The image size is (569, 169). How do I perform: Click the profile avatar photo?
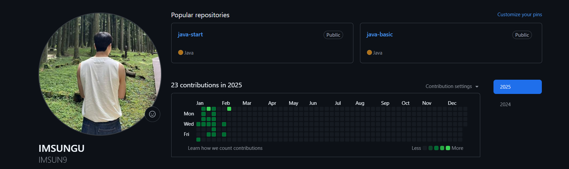pyautogui.click(x=100, y=74)
